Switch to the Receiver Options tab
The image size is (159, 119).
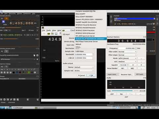pyautogui.click(x=127, y=74)
